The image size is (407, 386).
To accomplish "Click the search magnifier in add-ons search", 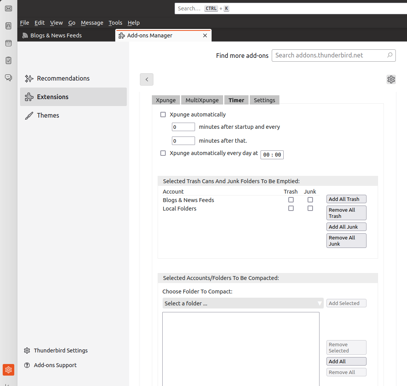I will (x=390, y=55).
